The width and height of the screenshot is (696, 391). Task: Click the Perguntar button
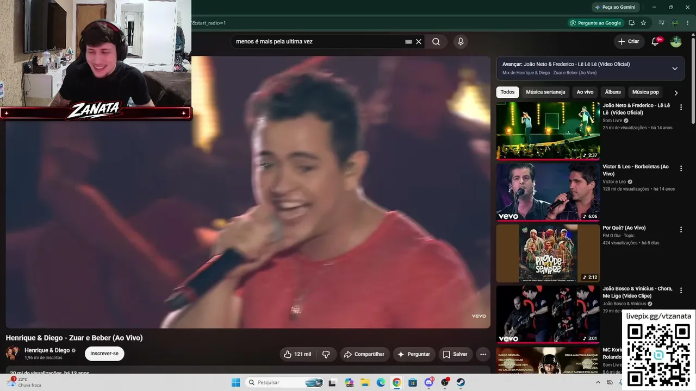414,354
